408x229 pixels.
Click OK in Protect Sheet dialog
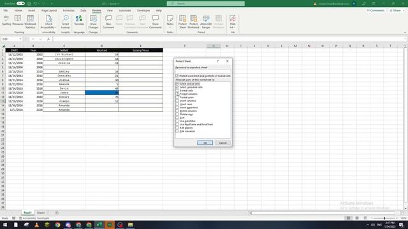(x=205, y=142)
